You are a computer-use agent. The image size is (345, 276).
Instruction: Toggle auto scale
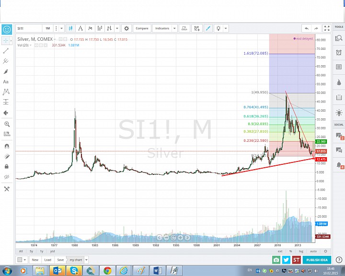tap(313, 251)
